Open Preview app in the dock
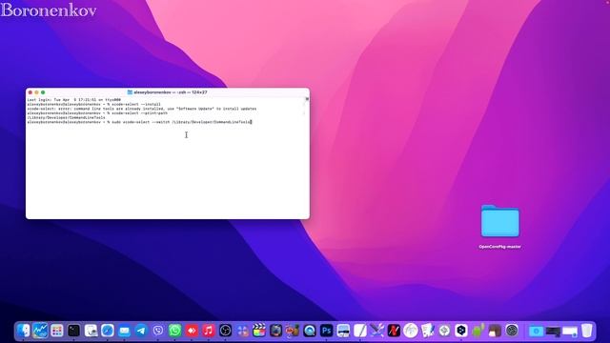This screenshot has height=343, width=610. pos(91,331)
